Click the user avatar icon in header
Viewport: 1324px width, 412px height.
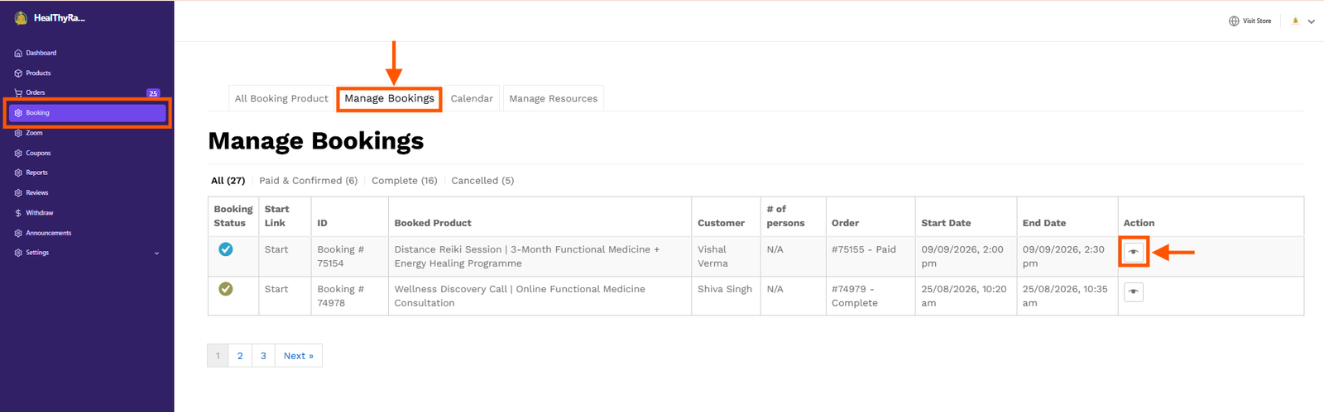point(1295,21)
